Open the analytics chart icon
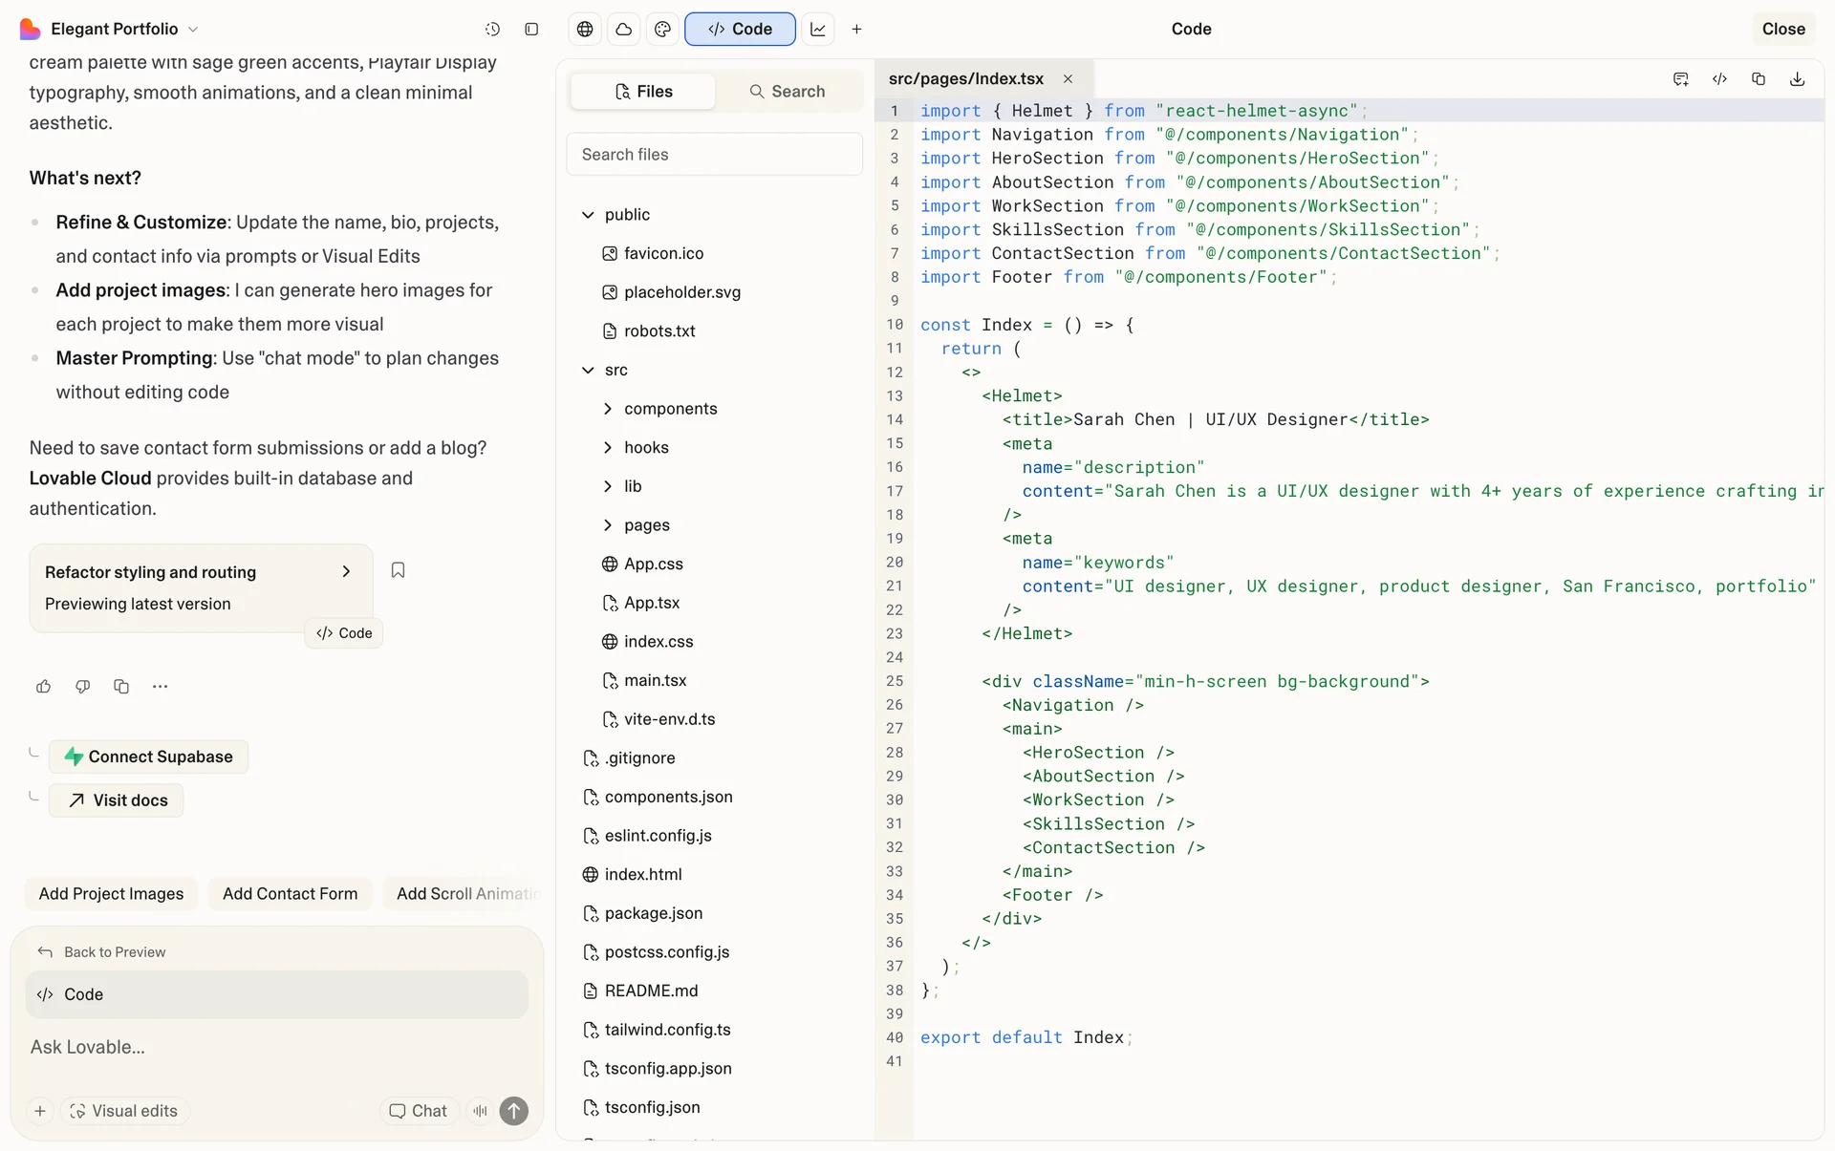This screenshot has height=1151, width=1835. [x=818, y=30]
